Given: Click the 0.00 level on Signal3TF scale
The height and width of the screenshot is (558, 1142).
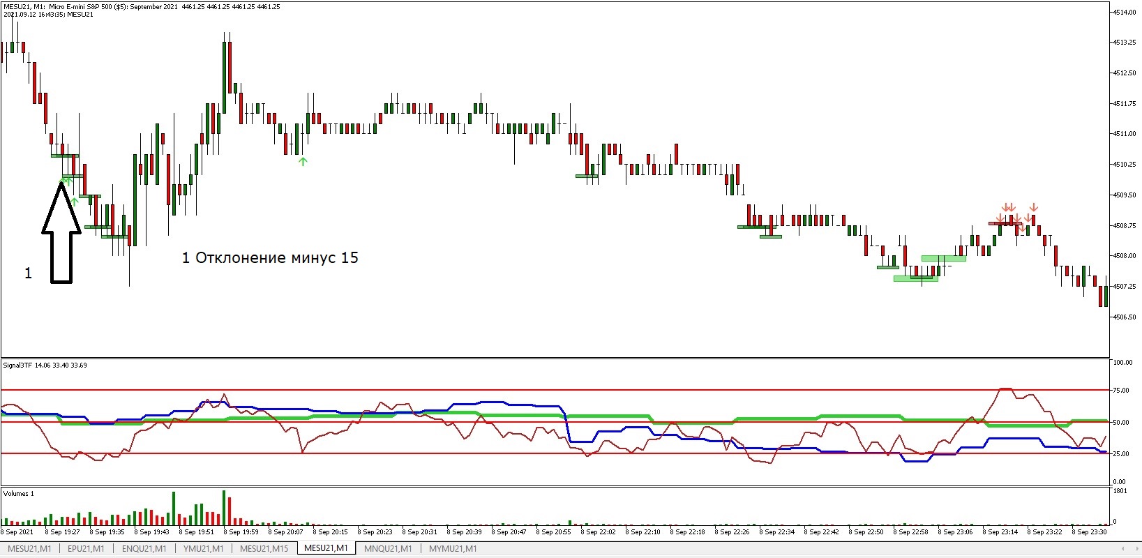Looking at the screenshot, I should pyautogui.click(x=1120, y=482).
